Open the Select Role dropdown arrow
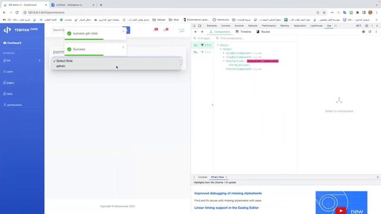 click(180, 61)
